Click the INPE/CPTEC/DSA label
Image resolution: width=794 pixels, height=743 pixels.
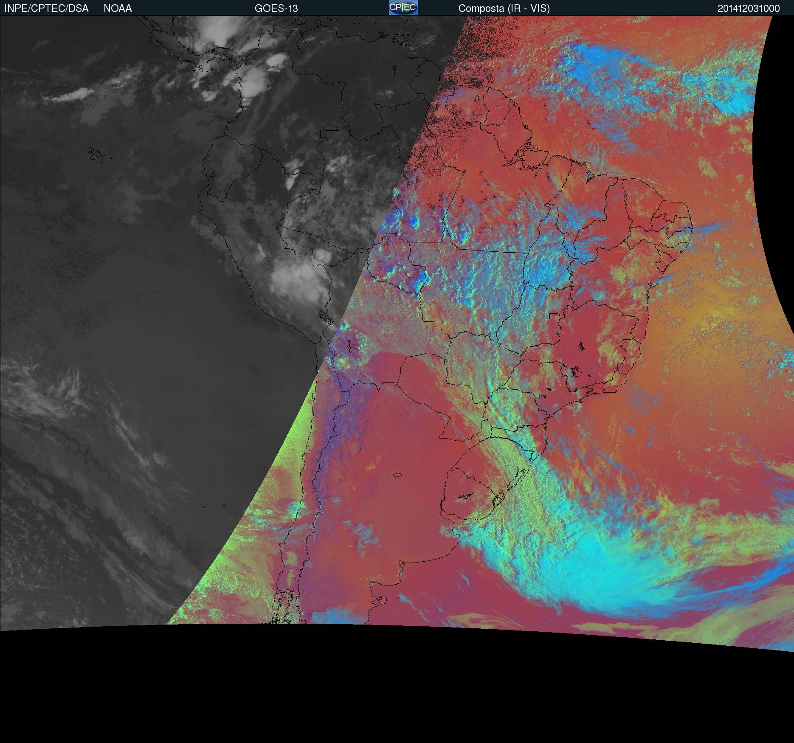(46, 8)
